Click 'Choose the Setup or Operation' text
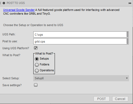 coord(33,25)
